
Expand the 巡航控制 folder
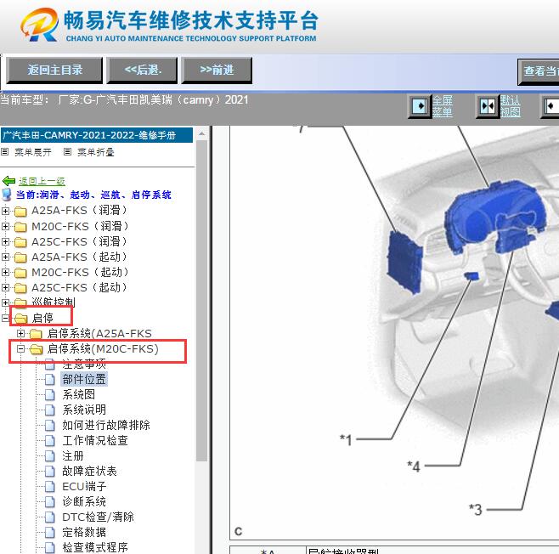coord(5,302)
